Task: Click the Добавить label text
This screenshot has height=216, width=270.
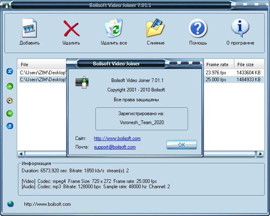Action: [29, 43]
